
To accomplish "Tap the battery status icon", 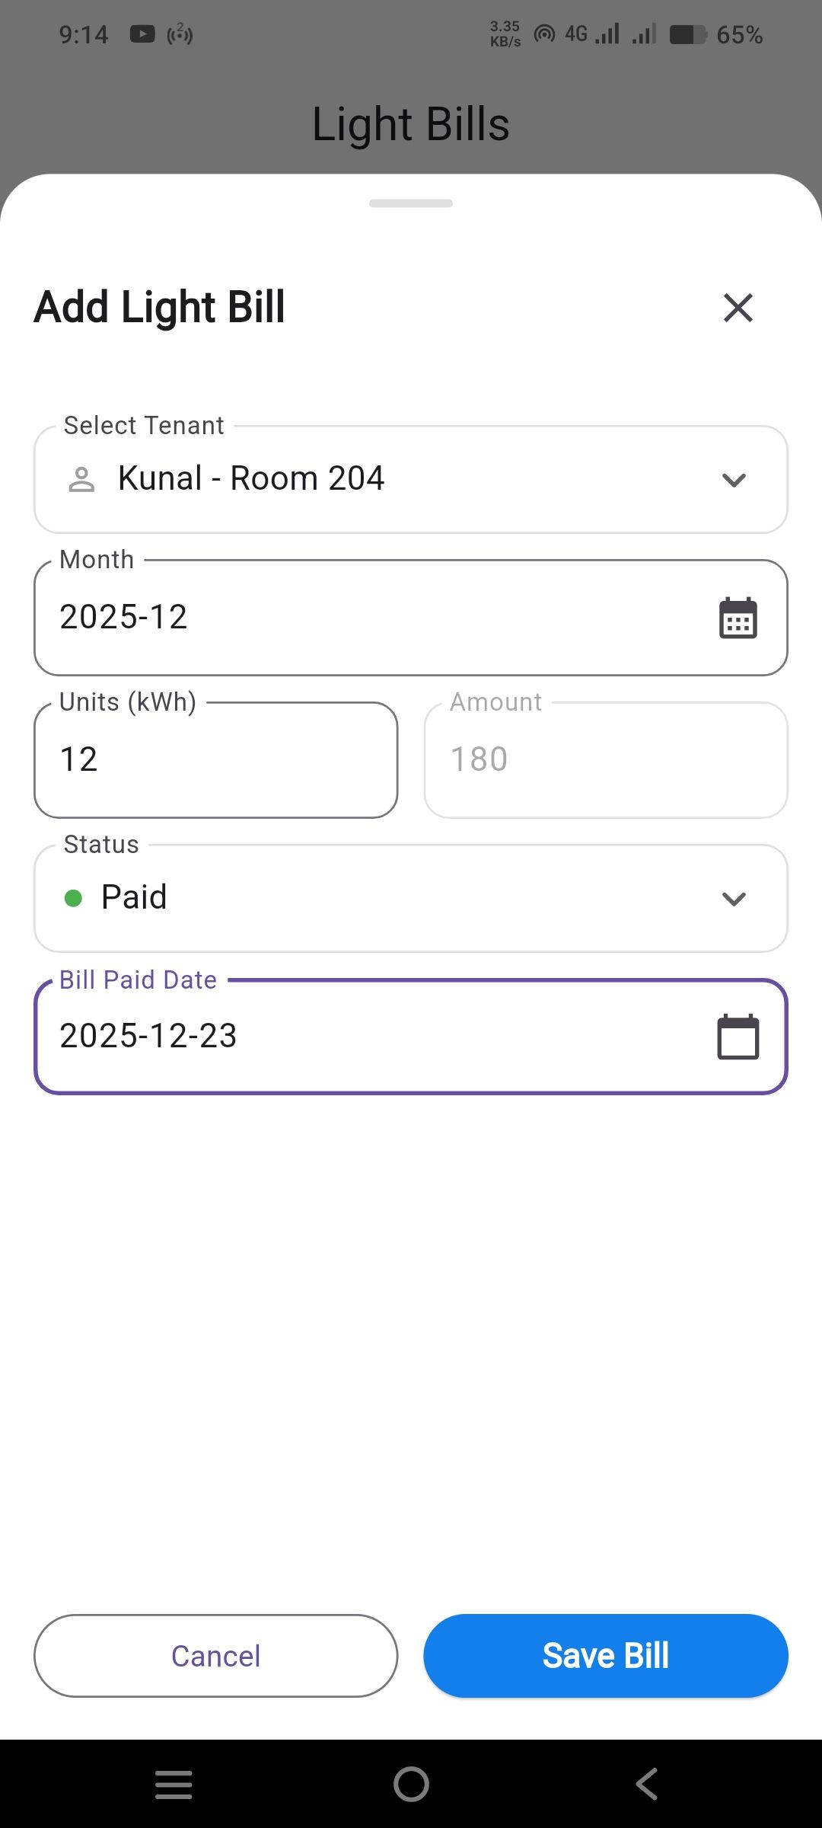I will click(688, 35).
